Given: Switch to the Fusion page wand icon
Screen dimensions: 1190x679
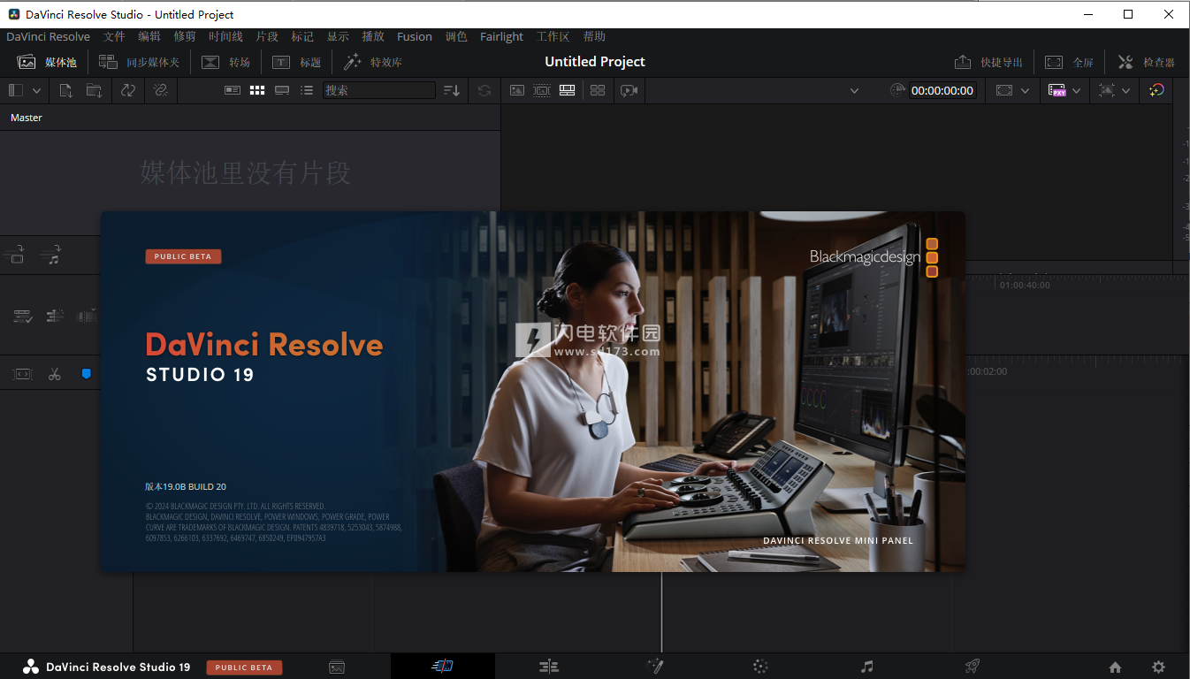Looking at the screenshot, I should coord(655,667).
